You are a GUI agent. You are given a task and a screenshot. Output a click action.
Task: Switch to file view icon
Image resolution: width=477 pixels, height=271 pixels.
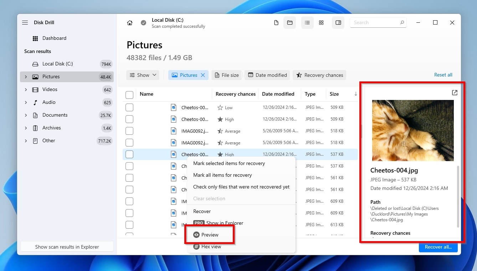coord(276,23)
